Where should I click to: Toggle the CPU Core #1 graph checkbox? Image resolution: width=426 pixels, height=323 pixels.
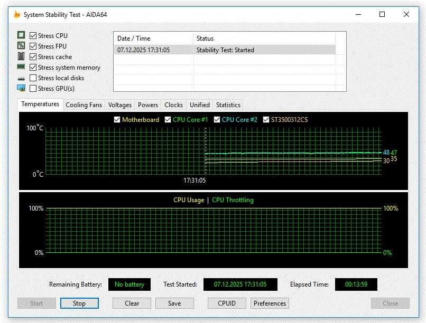click(x=168, y=120)
